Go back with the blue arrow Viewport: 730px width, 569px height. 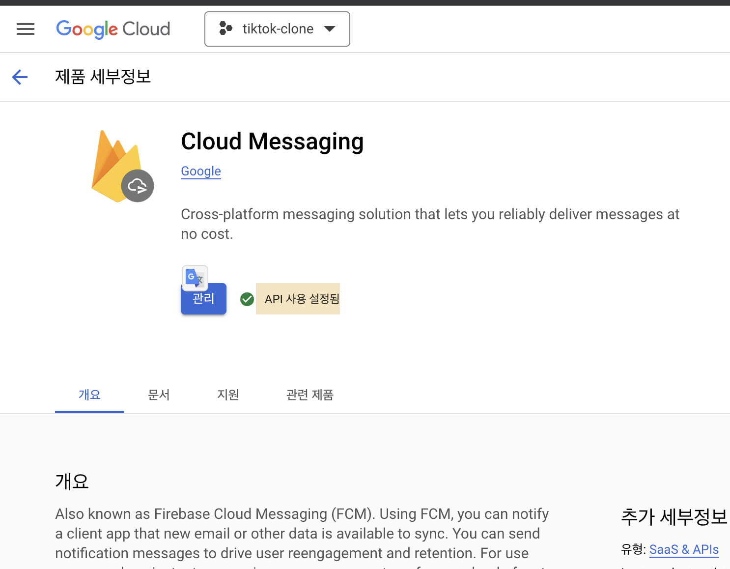click(20, 77)
